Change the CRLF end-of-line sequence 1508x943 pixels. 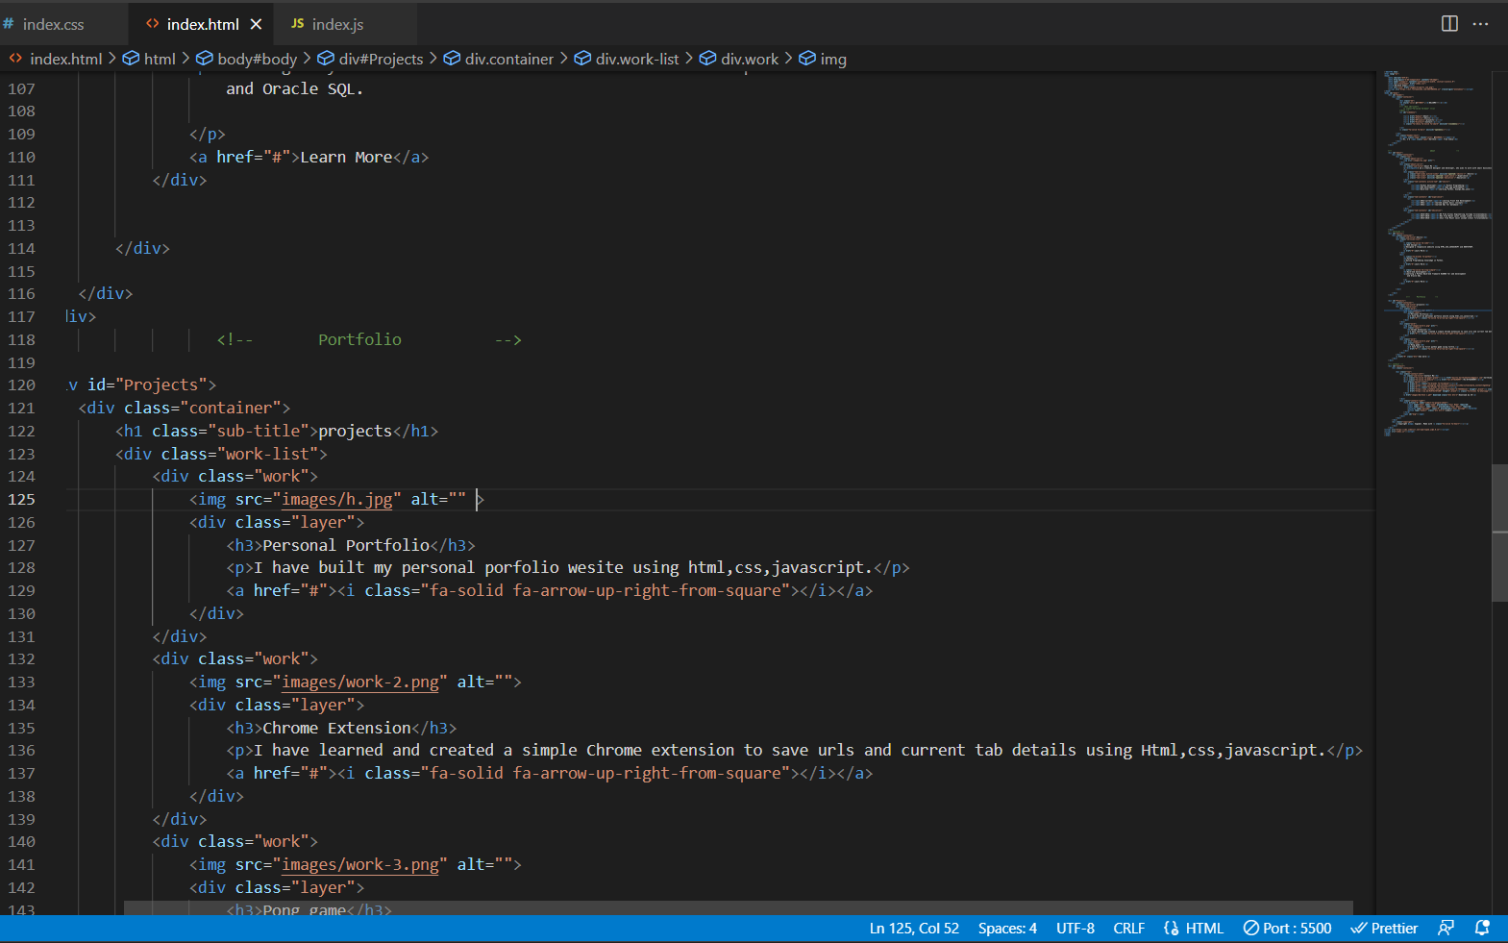coord(1128,928)
